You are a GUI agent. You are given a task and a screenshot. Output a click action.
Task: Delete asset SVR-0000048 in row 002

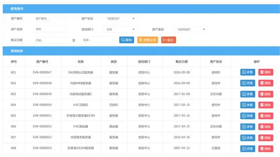[x=265, y=83]
